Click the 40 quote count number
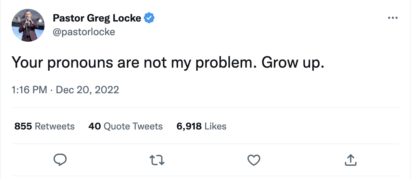The width and height of the screenshot is (417, 179). (x=94, y=126)
